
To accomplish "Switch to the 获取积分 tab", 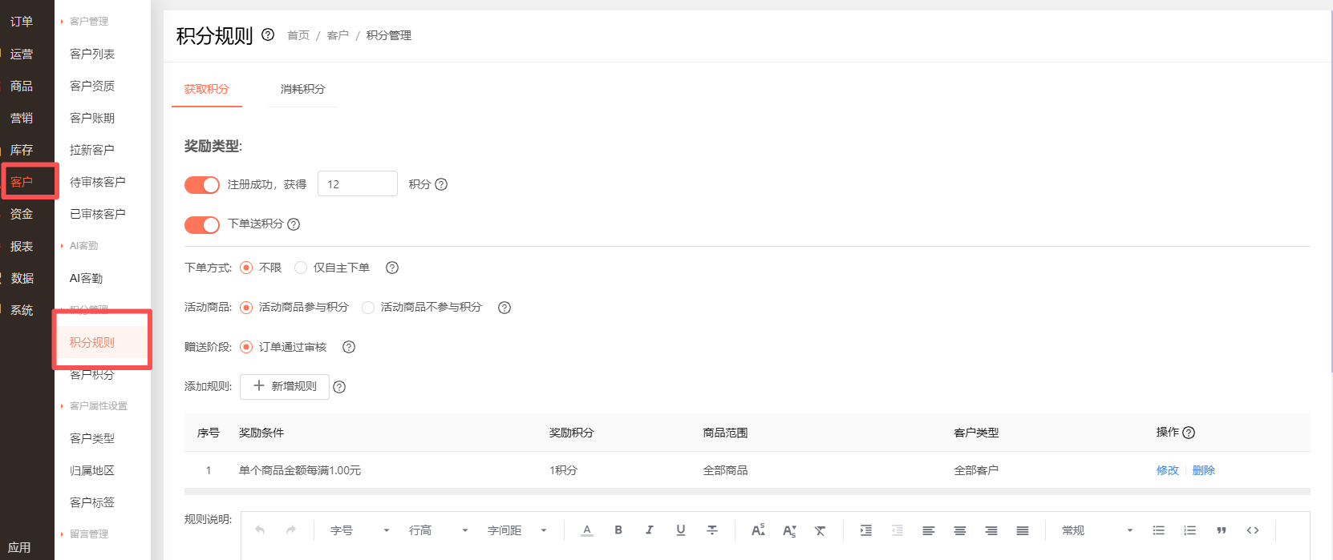I will 207,89.
